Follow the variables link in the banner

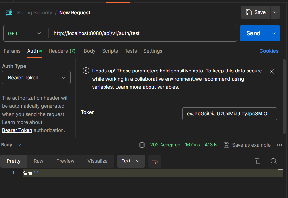coord(168,87)
